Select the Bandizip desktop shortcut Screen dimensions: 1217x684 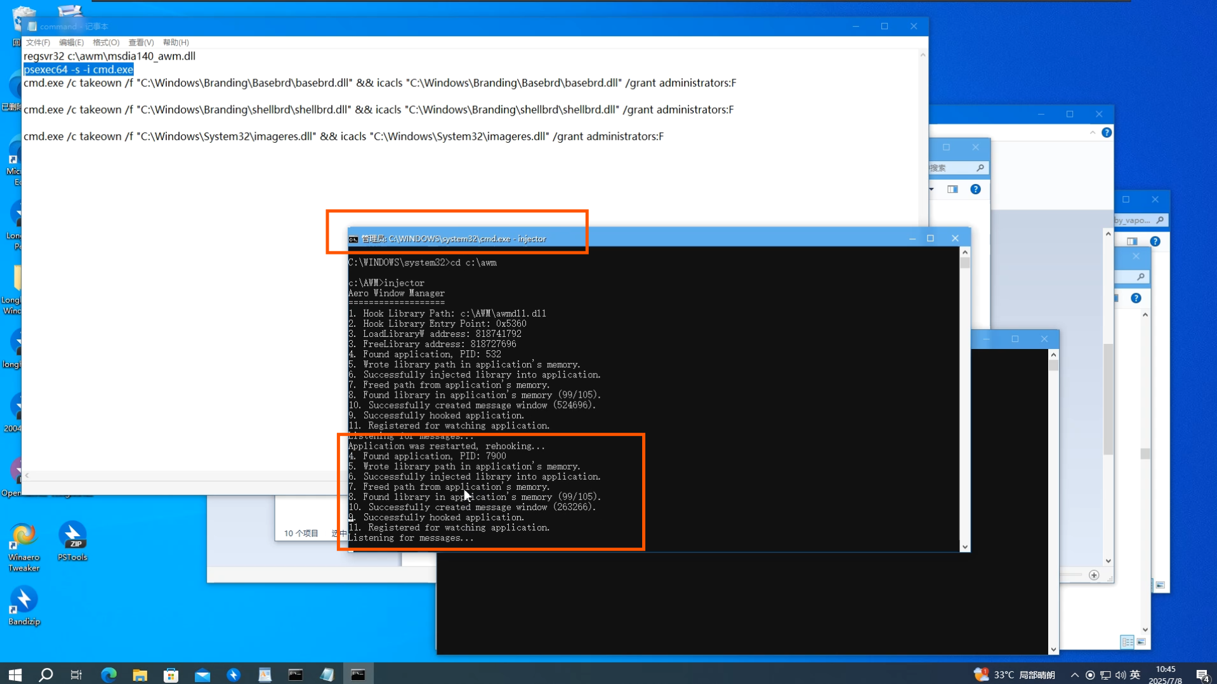click(23, 606)
